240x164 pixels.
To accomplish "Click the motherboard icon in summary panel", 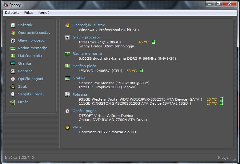I will [67, 66].
